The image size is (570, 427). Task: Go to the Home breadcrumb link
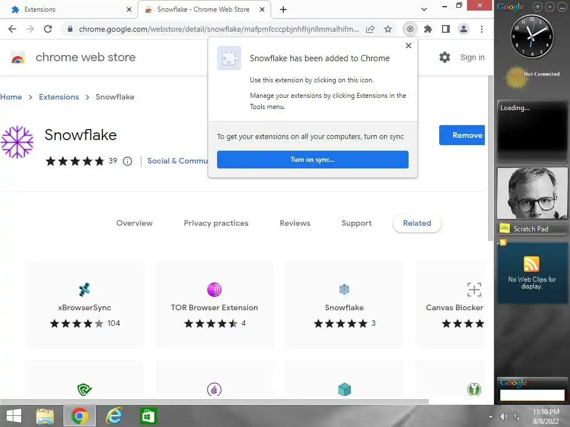11,97
